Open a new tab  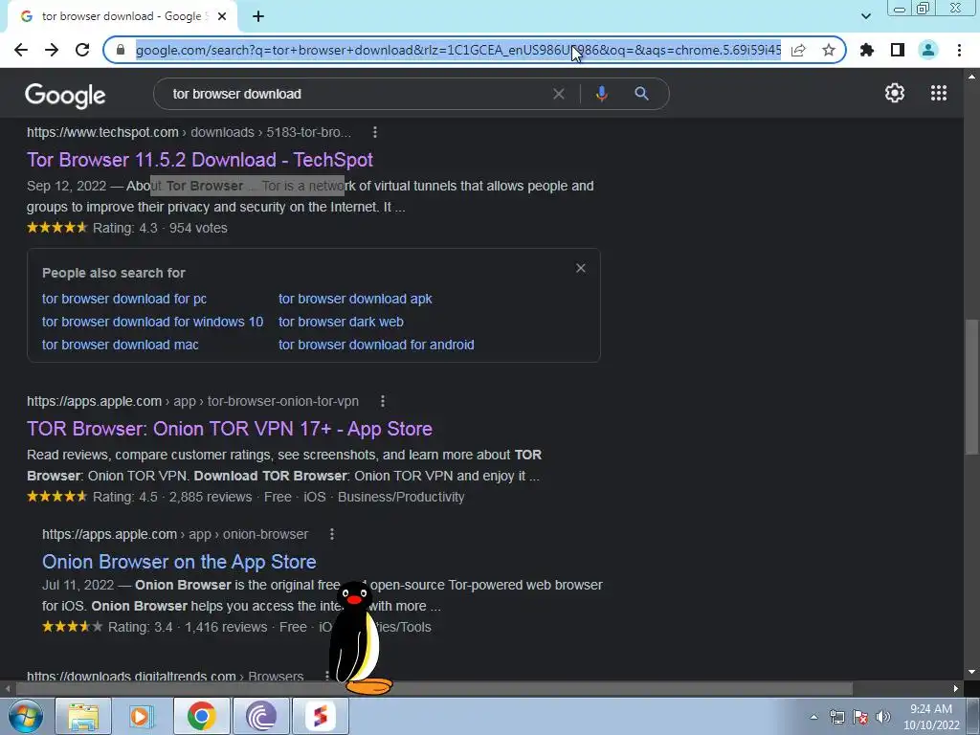pyautogui.click(x=258, y=16)
